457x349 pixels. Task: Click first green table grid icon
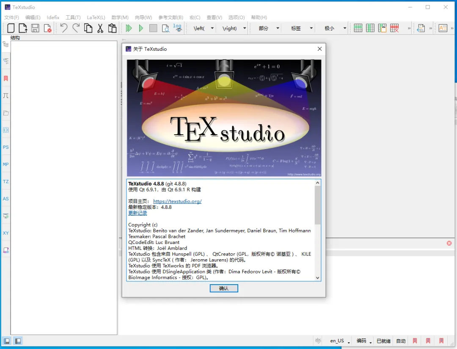click(x=358, y=28)
